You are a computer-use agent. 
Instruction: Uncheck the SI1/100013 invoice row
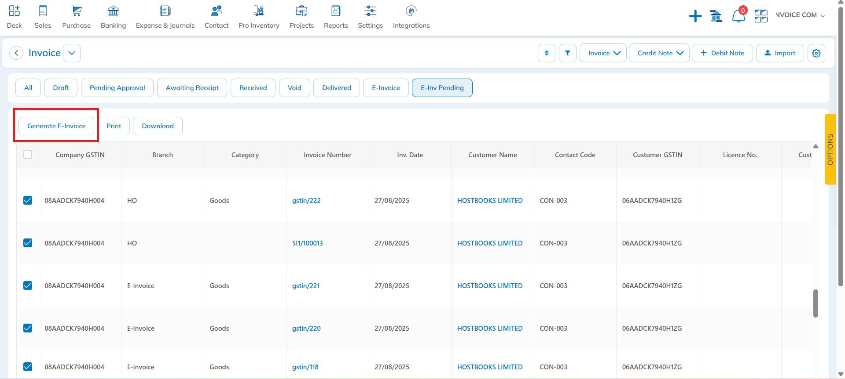(28, 243)
